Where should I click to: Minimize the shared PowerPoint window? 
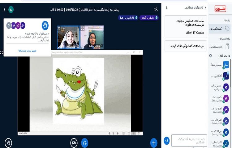pyautogui.click(x=128, y=52)
